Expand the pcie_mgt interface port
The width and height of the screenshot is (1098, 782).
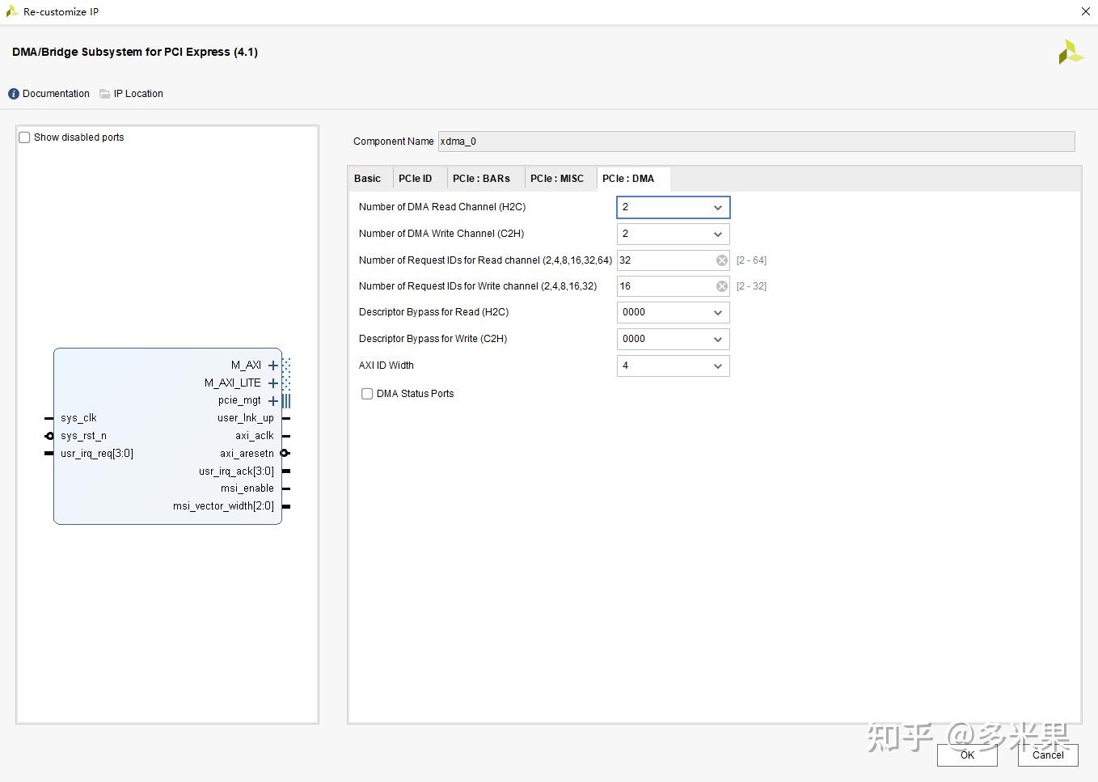273,400
